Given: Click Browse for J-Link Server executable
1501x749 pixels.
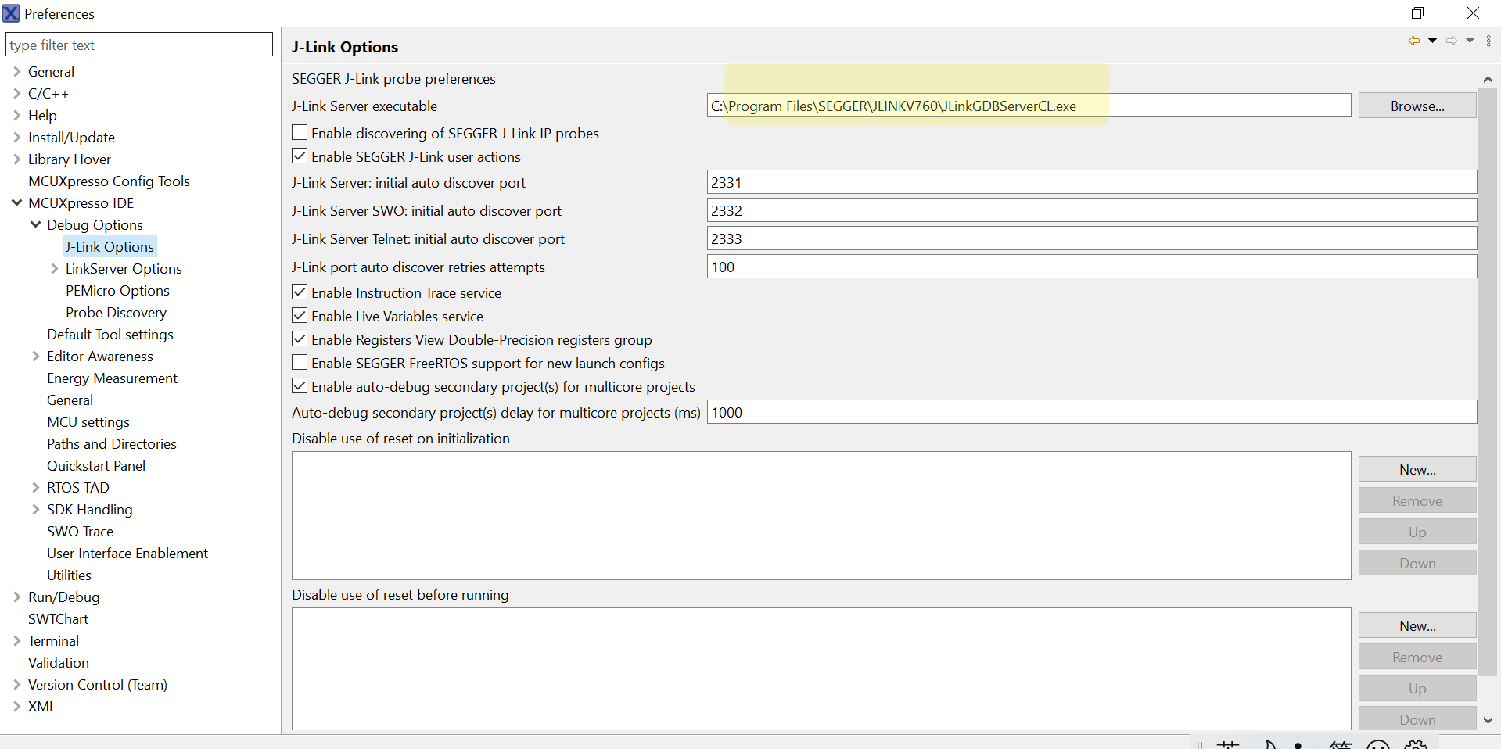Looking at the screenshot, I should click(x=1417, y=106).
